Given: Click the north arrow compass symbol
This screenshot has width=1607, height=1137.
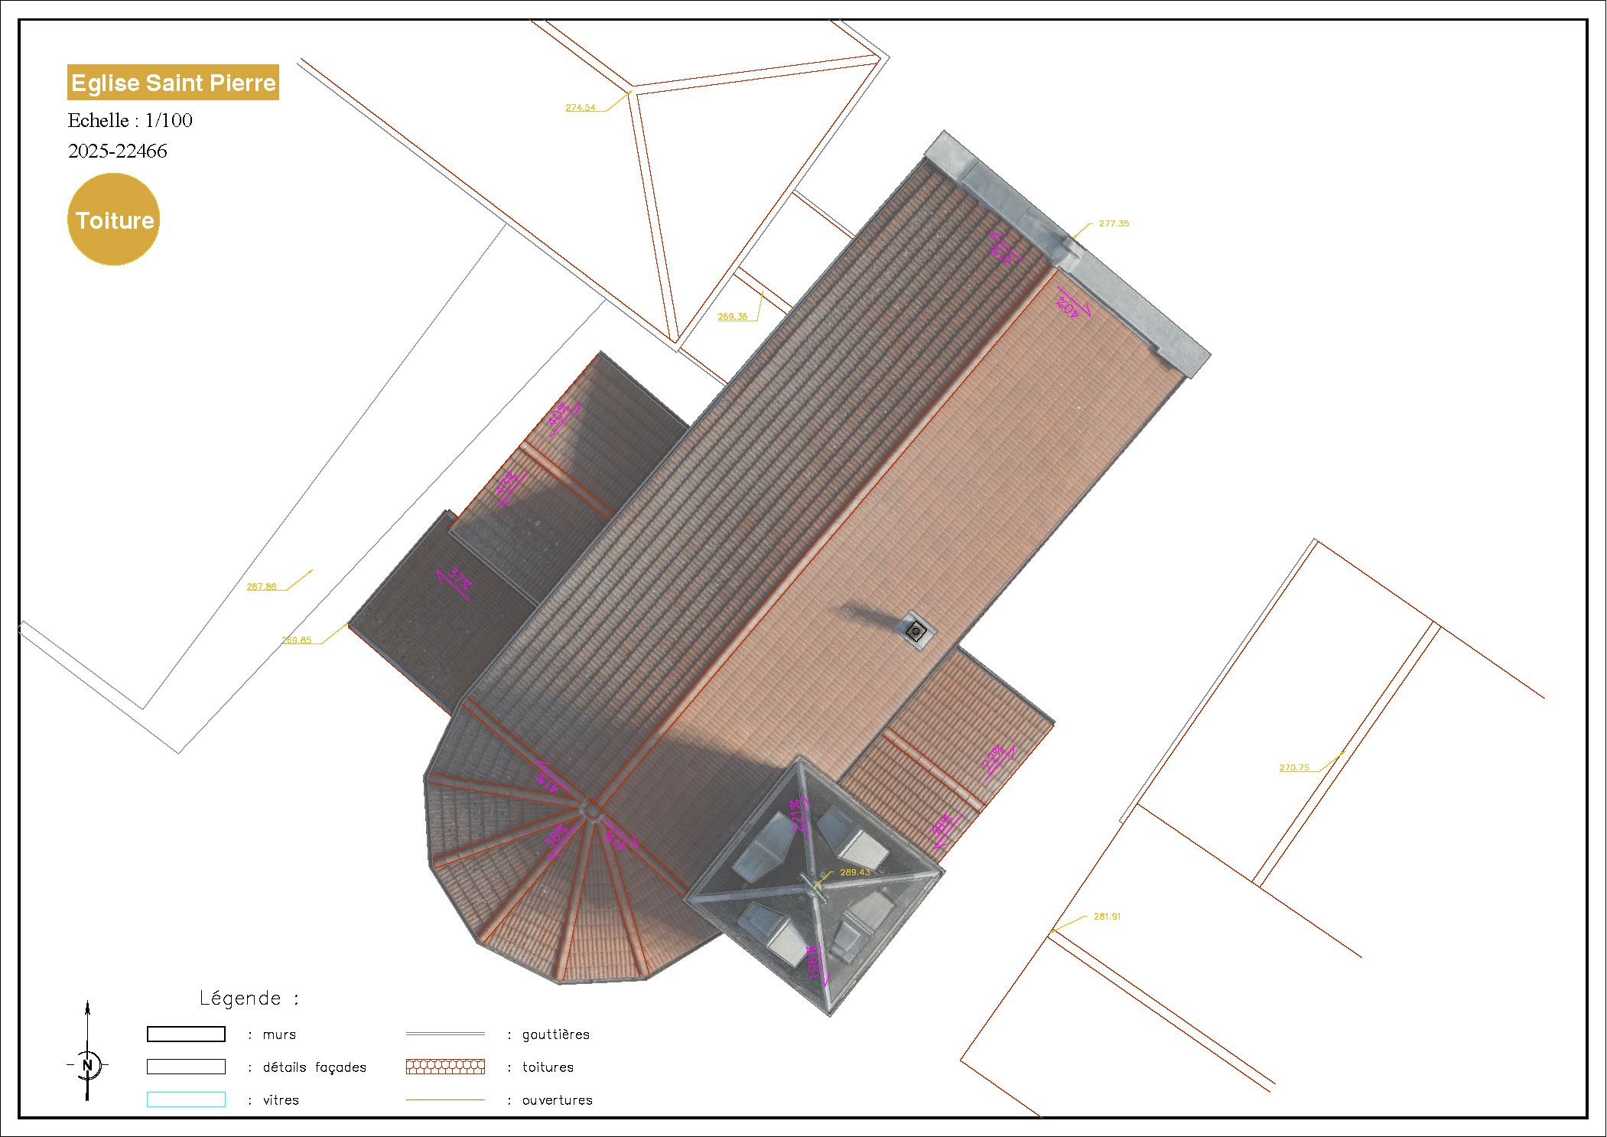Looking at the screenshot, I should pos(87,1064).
